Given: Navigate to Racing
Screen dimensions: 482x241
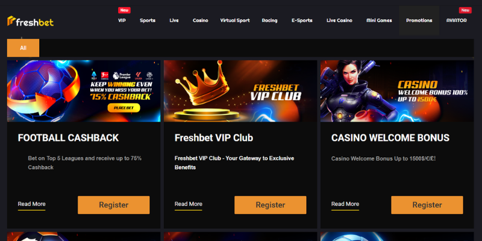Looking at the screenshot, I should [x=269, y=20].
